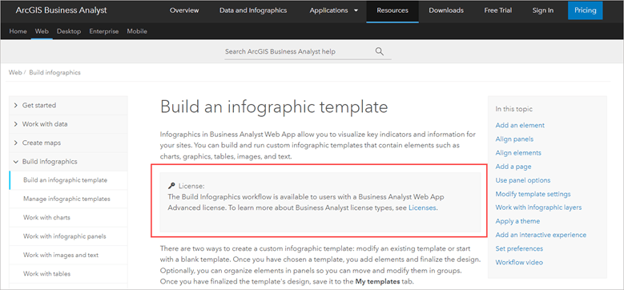
Task: Open Work with infographic panels page
Action: [68, 236]
